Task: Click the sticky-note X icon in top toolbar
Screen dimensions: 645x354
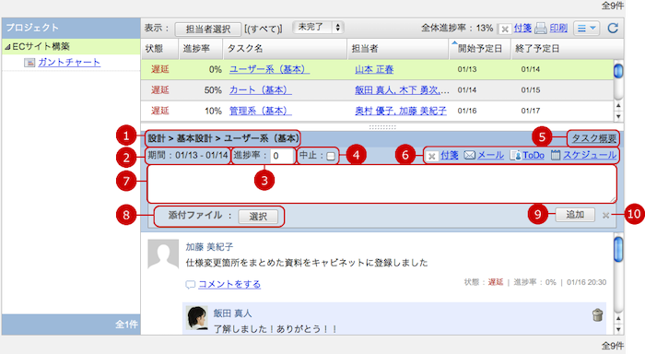Action: [x=504, y=29]
